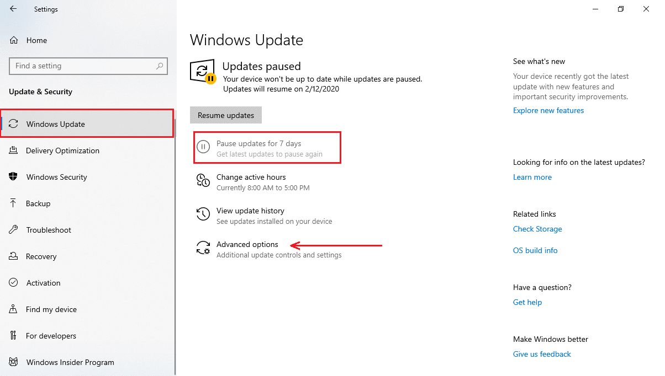The height and width of the screenshot is (376, 665).
Task: Click the Resume updates button
Action: point(226,115)
